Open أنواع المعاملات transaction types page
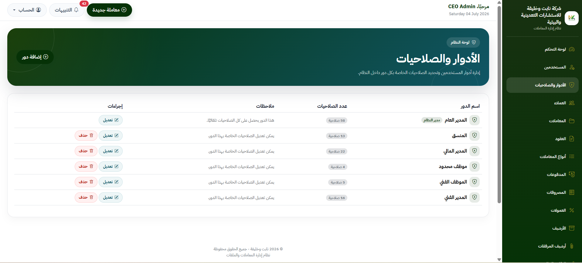Image resolution: width=582 pixels, height=263 pixels. pyautogui.click(x=542, y=157)
